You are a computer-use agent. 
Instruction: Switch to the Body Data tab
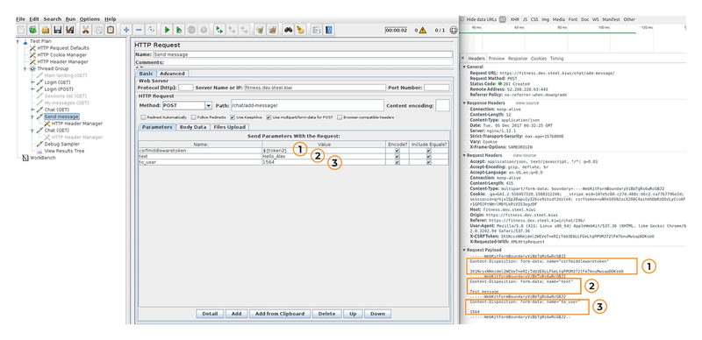[x=193, y=127]
